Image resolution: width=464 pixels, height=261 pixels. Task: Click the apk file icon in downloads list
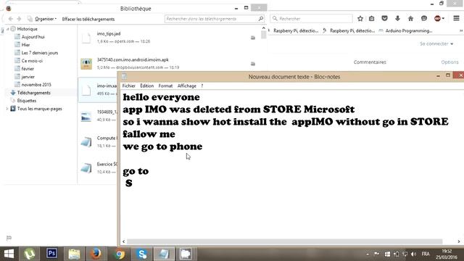tap(86, 64)
